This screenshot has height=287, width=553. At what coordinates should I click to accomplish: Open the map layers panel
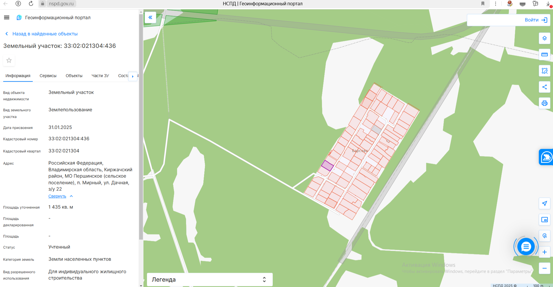544,38
